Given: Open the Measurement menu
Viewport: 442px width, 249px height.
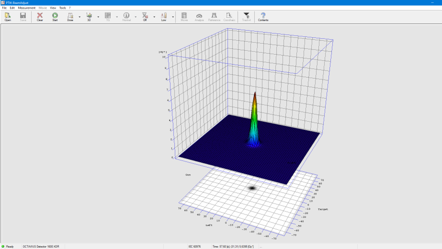Looking at the screenshot, I should tap(27, 8).
